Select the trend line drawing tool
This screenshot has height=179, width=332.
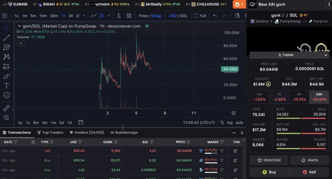click(x=6, y=38)
